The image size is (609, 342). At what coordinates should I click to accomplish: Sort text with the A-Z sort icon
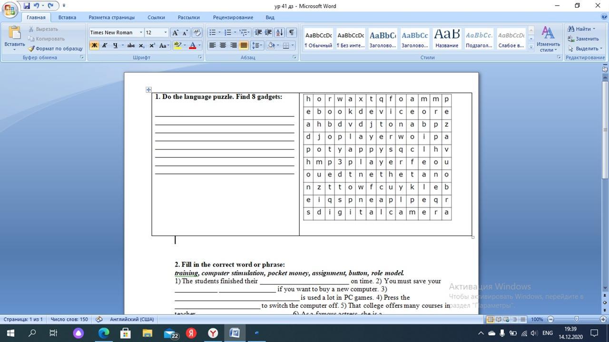pos(279,32)
